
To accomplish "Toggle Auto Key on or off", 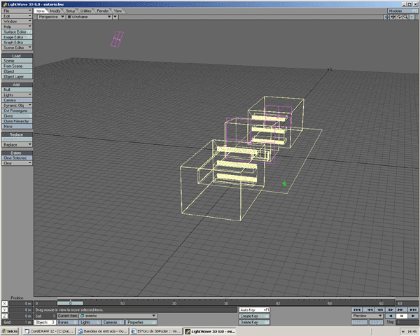I will [255, 309].
